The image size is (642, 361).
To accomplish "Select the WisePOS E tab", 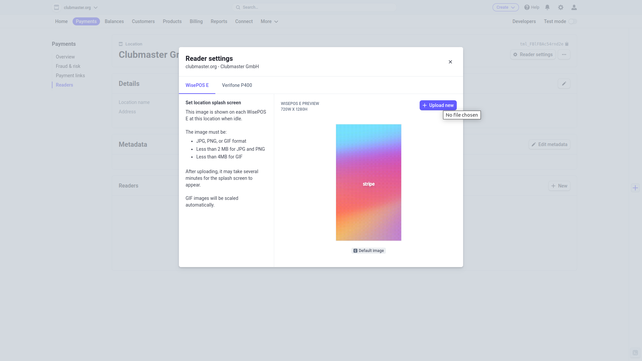I will coord(197,85).
